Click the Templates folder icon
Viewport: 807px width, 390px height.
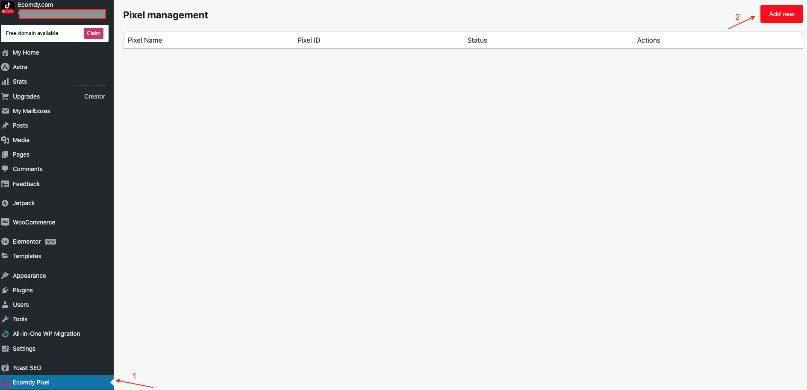pyautogui.click(x=5, y=256)
